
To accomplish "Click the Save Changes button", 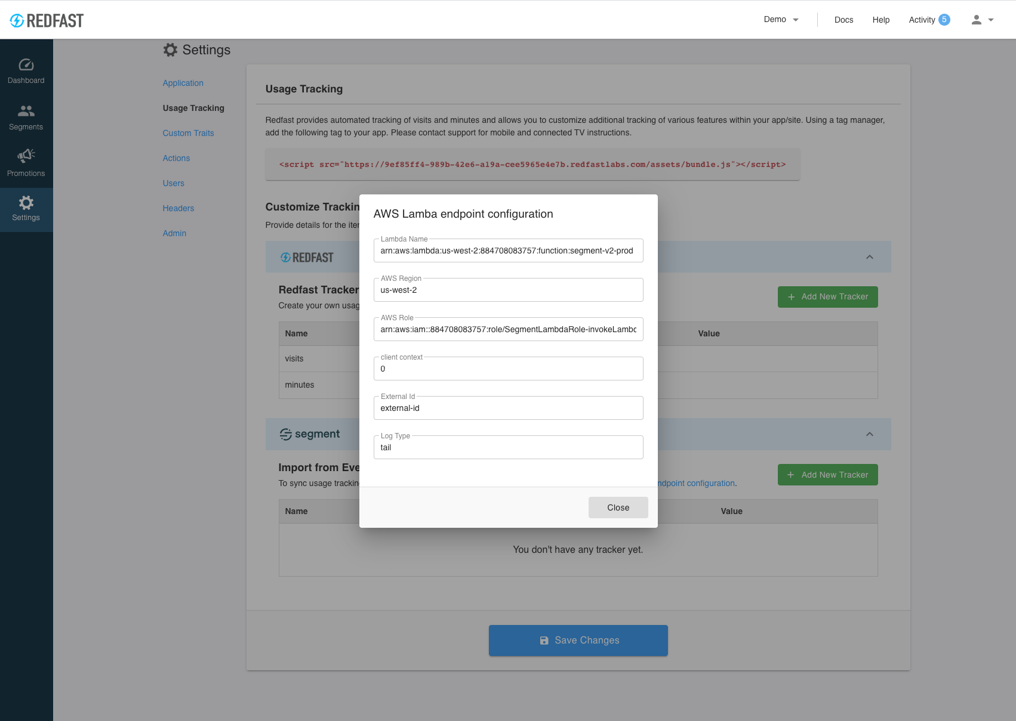I will point(578,640).
